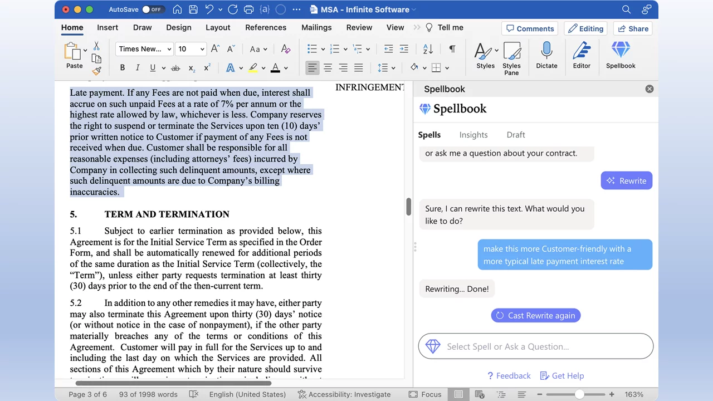The width and height of the screenshot is (713, 401).
Task: Select the Format Painter brush
Action: tap(96, 71)
